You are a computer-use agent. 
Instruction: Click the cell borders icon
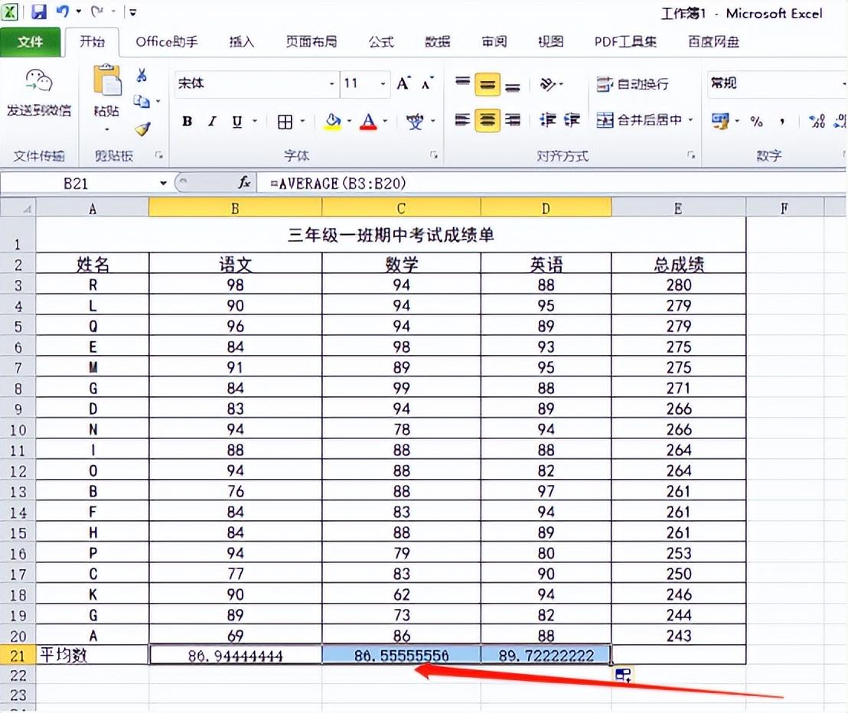[285, 122]
